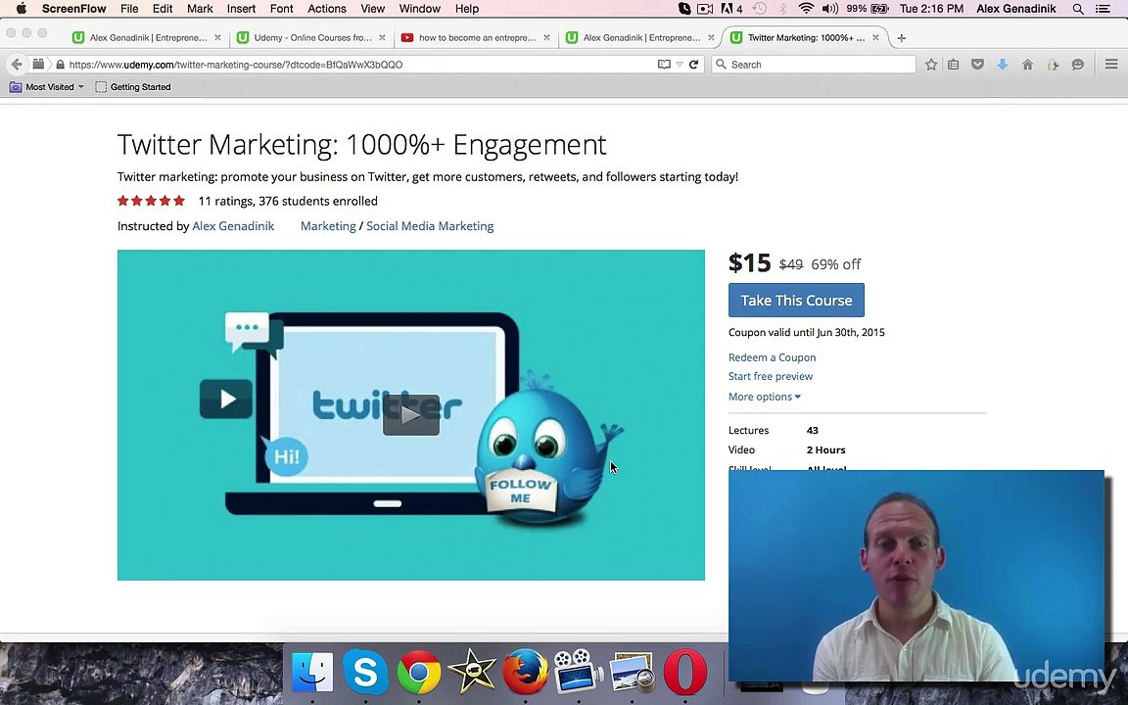Viewport: 1128px width, 705px height.
Task: Click the Time Machine icon in menu bar
Action: (760, 9)
